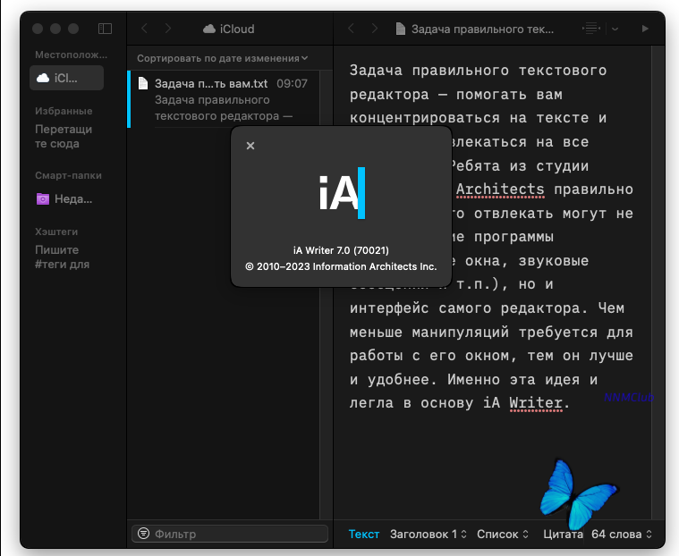Open the Заголовок 1 dropdown

pyautogui.click(x=428, y=535)
